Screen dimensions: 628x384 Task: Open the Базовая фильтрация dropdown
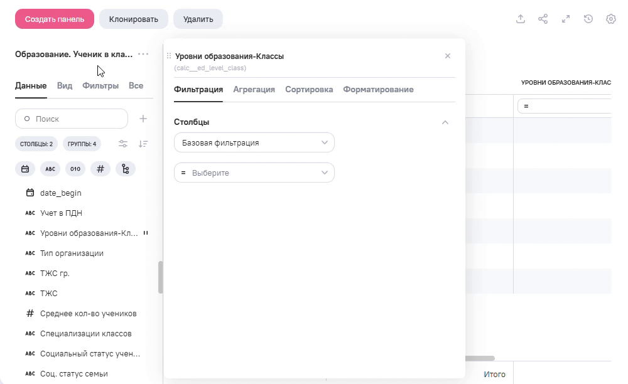point(254,142)
